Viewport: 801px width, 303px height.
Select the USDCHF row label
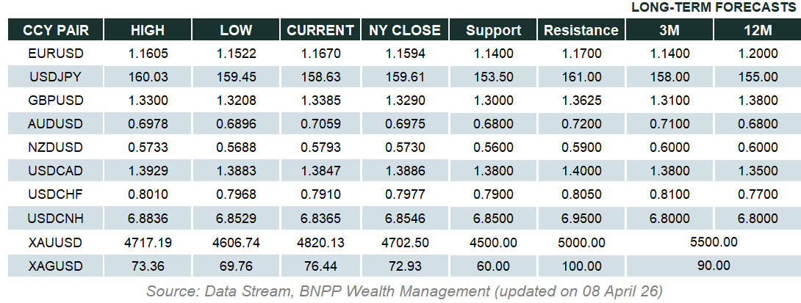(55, 194)
